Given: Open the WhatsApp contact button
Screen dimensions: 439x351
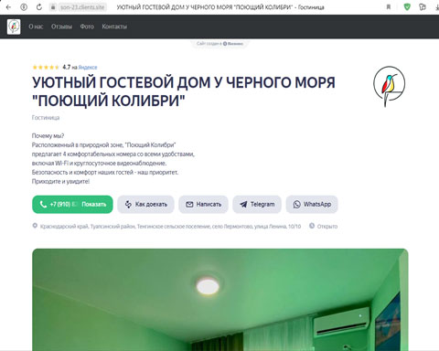Looking at the screenshot, I should (312, 204).
